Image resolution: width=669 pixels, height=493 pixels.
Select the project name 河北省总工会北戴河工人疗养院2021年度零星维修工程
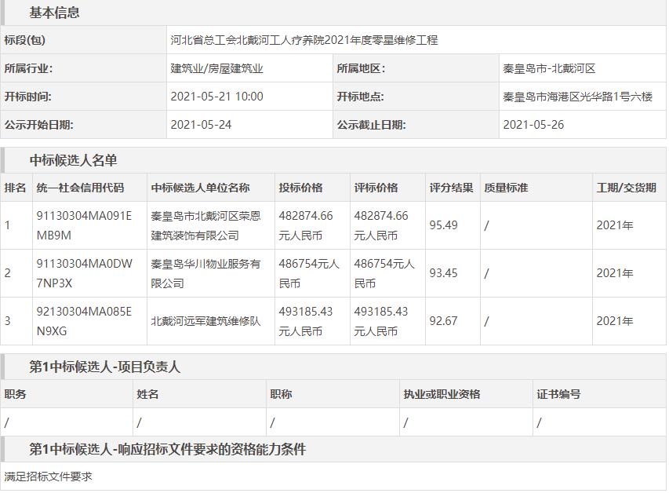click(304, 40)
